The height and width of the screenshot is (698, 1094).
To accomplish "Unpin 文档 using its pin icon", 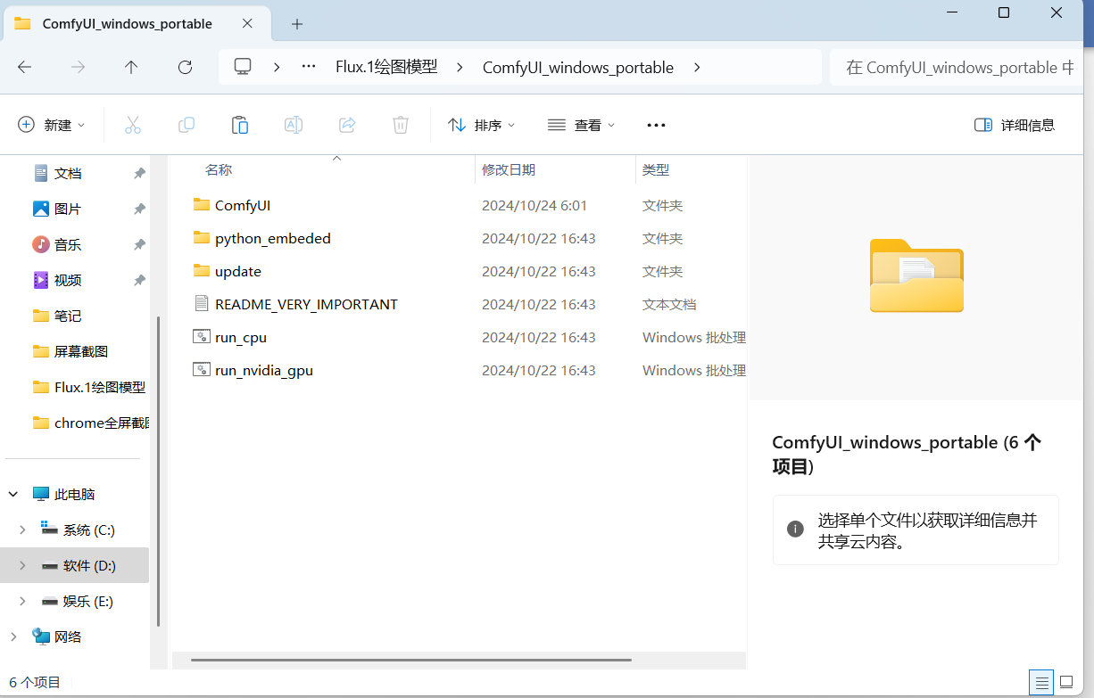I will pyautogui.click(x=139, y=173).
